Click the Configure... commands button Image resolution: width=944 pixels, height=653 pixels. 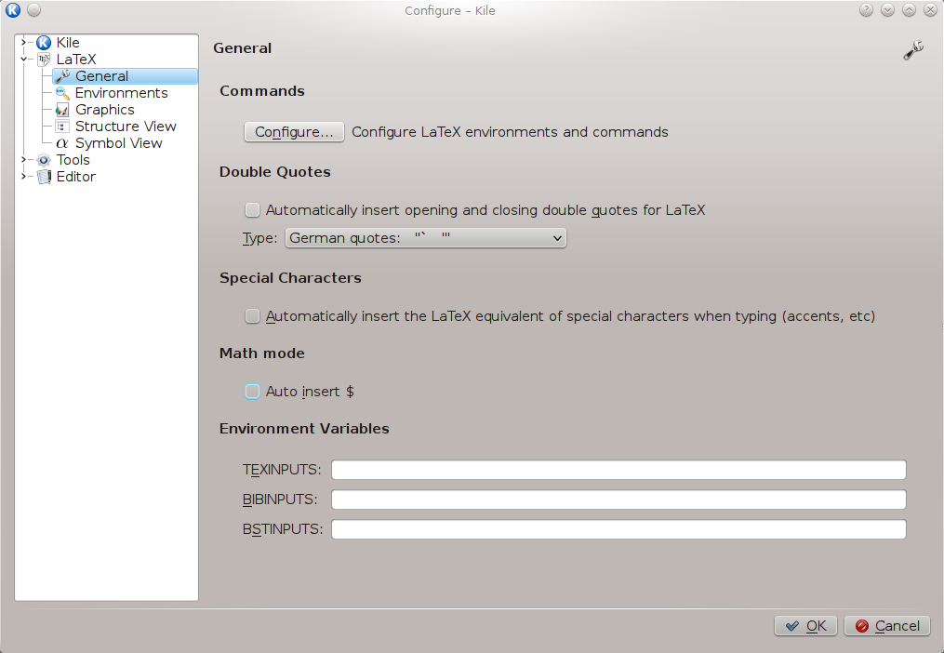[294, 132]
